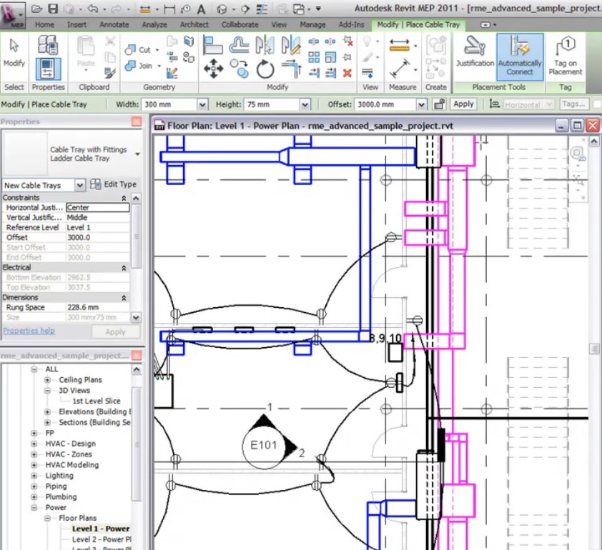Click the Width 300 mm input field
Image resolution: width=602 pixels, height=550 pixels.
tap(169, 104)
